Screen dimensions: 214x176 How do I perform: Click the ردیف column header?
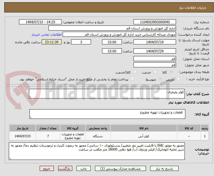(205, 128)
